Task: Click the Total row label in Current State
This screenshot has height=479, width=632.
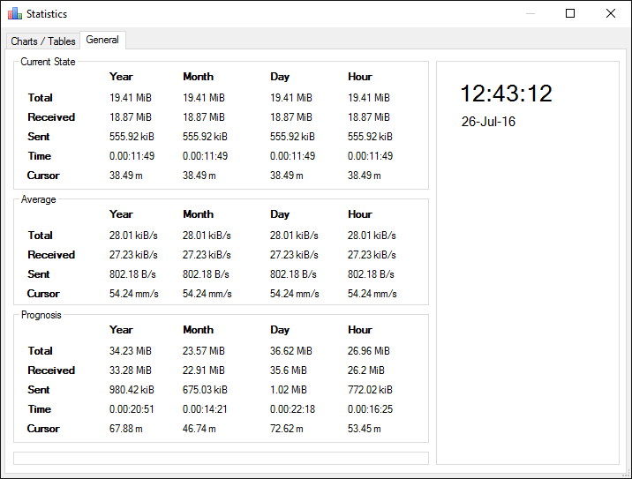Action: 40,98
